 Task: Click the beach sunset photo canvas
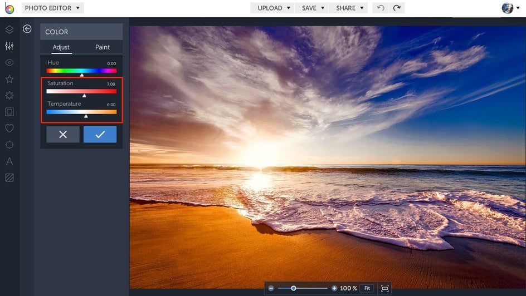pos(328,157)
